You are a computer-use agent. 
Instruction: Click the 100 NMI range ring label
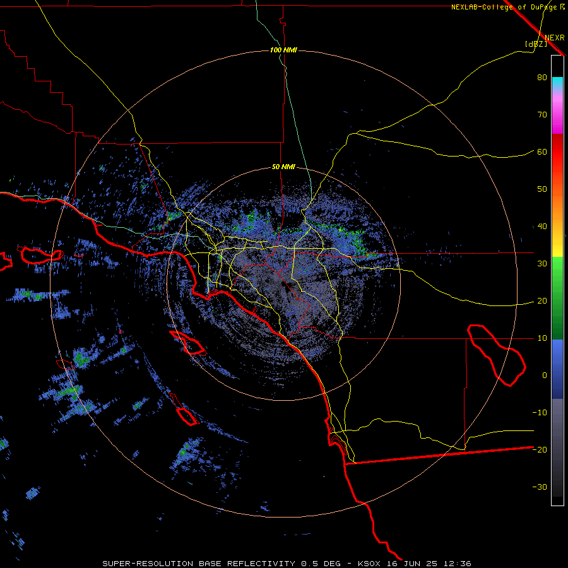click(283, 50)
